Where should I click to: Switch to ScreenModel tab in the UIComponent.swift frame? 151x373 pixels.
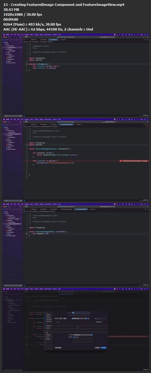[x=43, y=40]
